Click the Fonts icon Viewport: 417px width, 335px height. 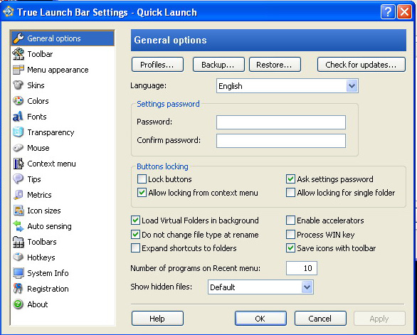[19, 117]
